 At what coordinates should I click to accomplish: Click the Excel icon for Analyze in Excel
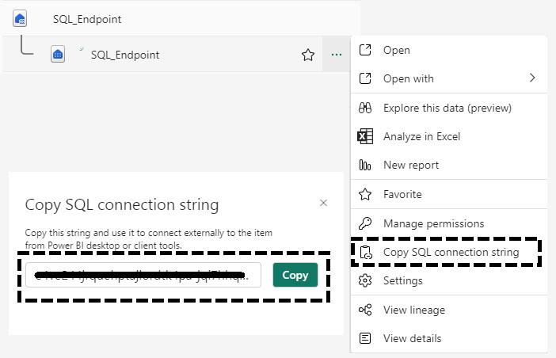tap(365, 136)
